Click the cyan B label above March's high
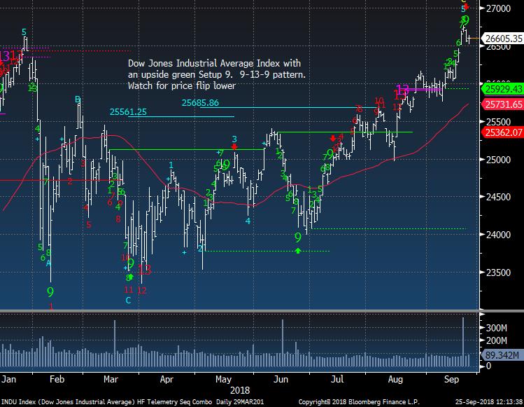The image size is (524, 407). click(x=78, y=99)
